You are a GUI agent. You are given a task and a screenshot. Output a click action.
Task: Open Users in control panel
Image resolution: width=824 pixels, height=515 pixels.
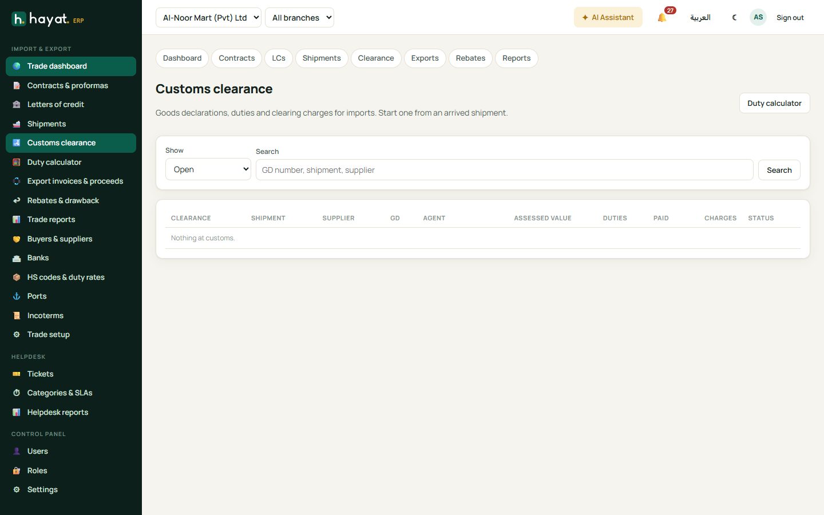[71, 451]
